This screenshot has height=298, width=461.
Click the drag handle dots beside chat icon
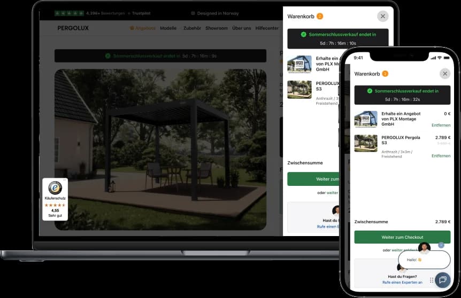click(x=431, y=280)
